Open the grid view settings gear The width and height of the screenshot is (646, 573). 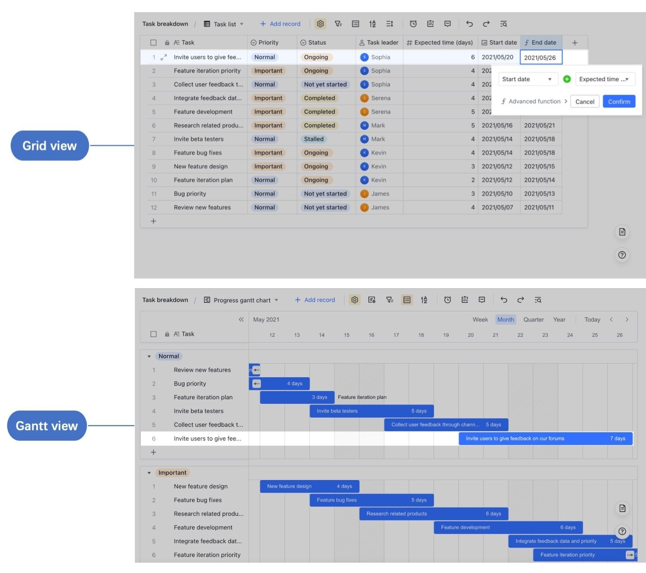point(320,24)
